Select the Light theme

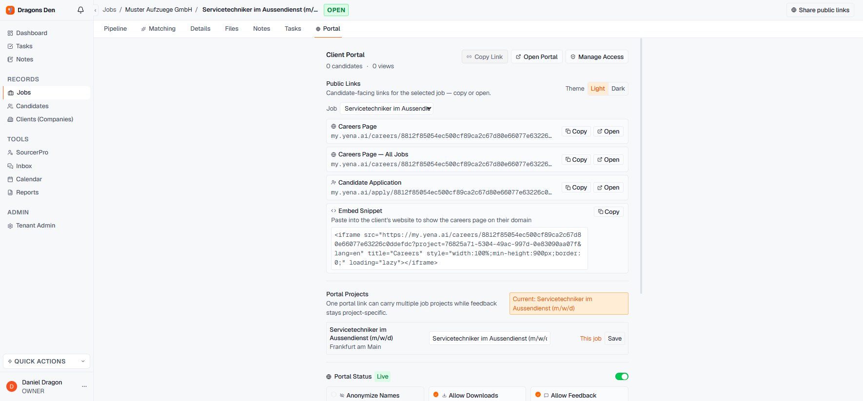click(598, 89)
